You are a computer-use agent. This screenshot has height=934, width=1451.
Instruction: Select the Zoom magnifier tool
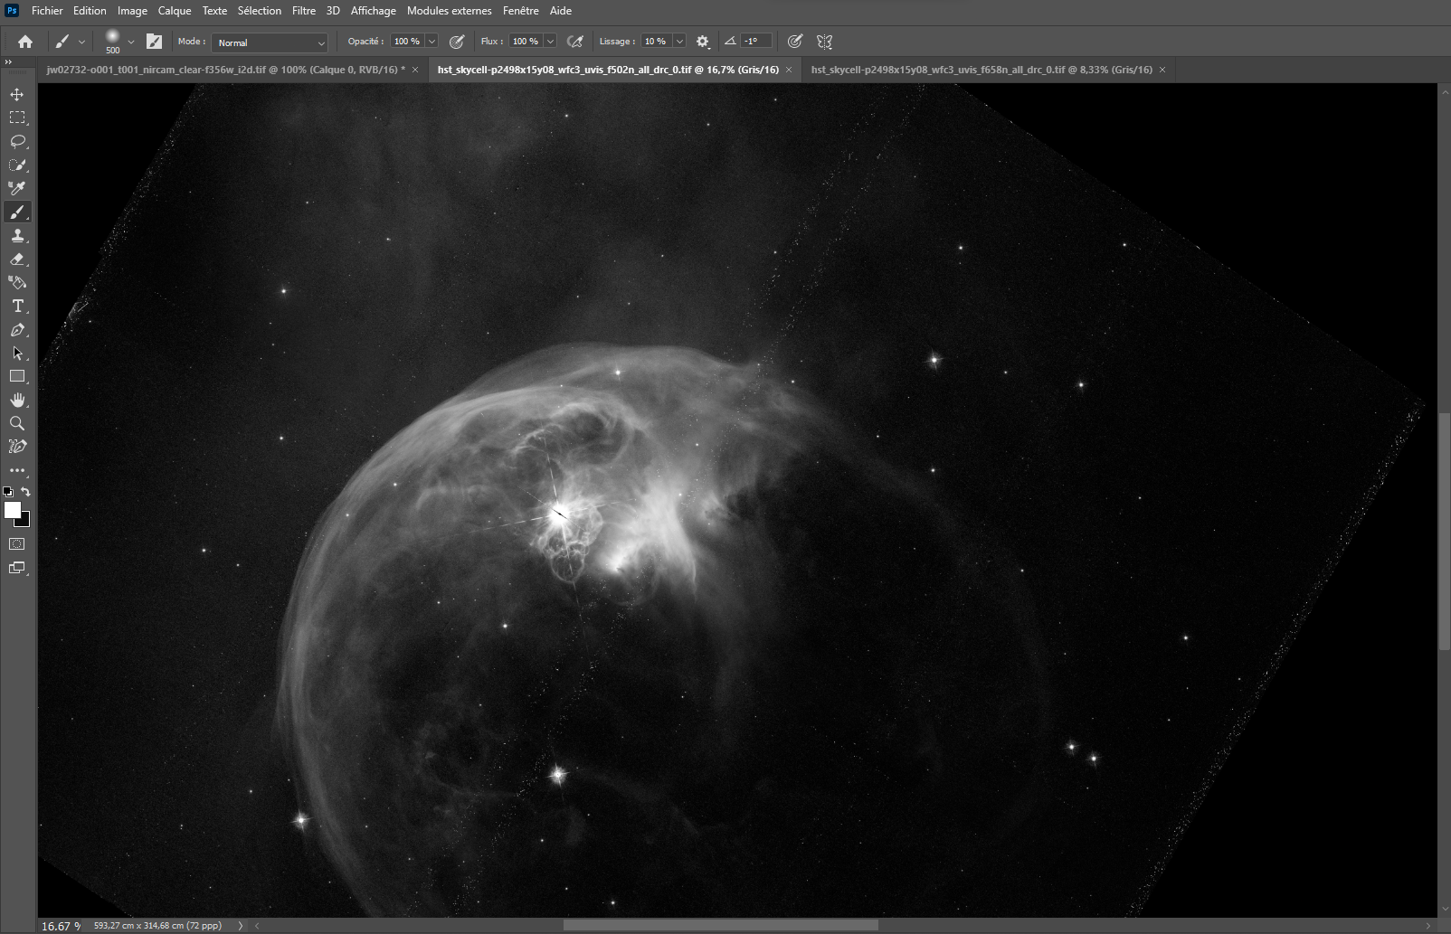tap(17, 423)
